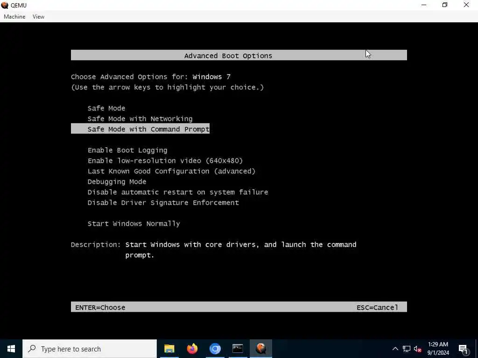The width and height of the screenshot is (478, 358).
Task: Open the Windows Start menu
Action: point(11,349)
